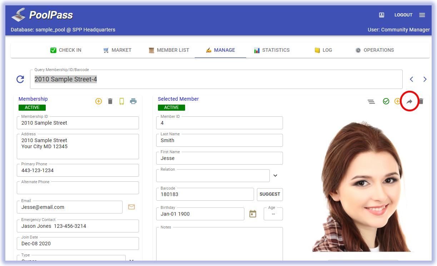Viewport: 437px width, 266px height.
Task: Click the Relation field
Action: [x=213, y=176]
